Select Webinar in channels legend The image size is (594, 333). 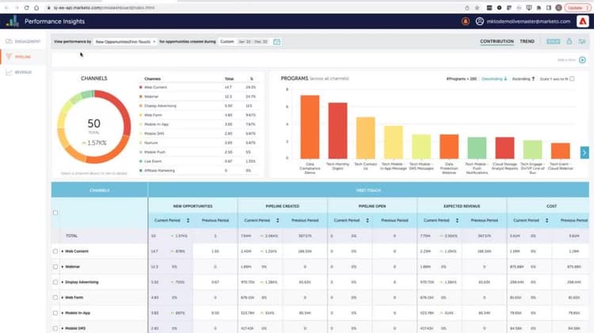(151, 96)
